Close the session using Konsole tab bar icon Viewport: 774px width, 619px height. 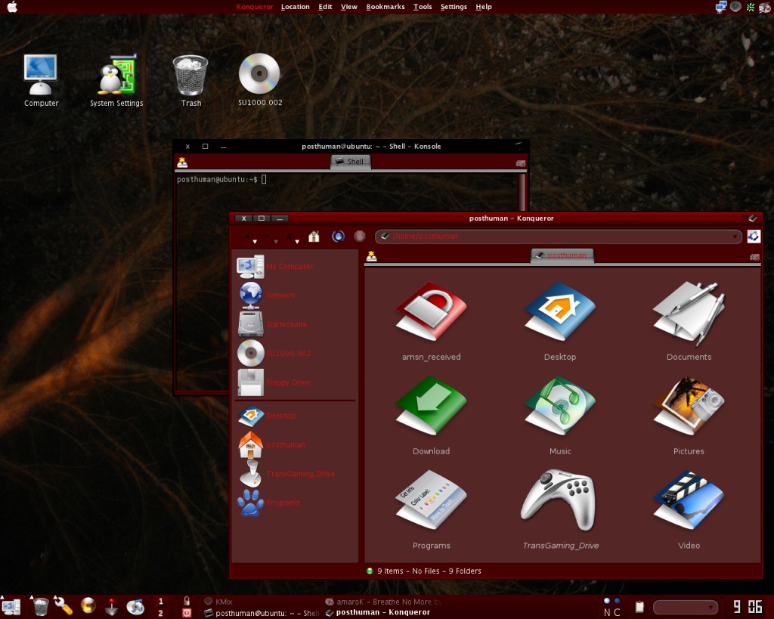pyautogui.click(x=520, y=163)
